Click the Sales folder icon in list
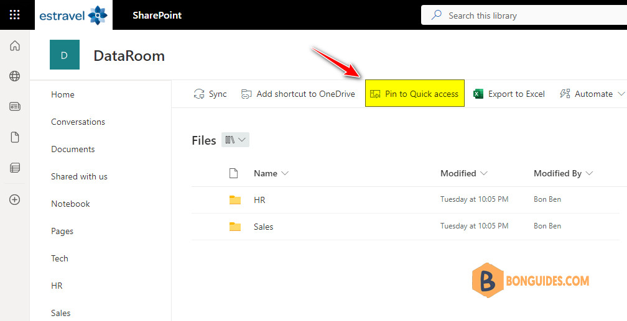This screenshot has width=627, height=321. click(235, 227)
